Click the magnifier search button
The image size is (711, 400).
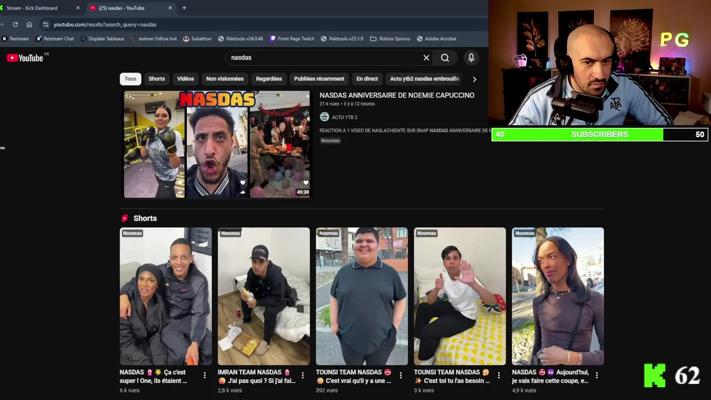[x=445, y=58]
